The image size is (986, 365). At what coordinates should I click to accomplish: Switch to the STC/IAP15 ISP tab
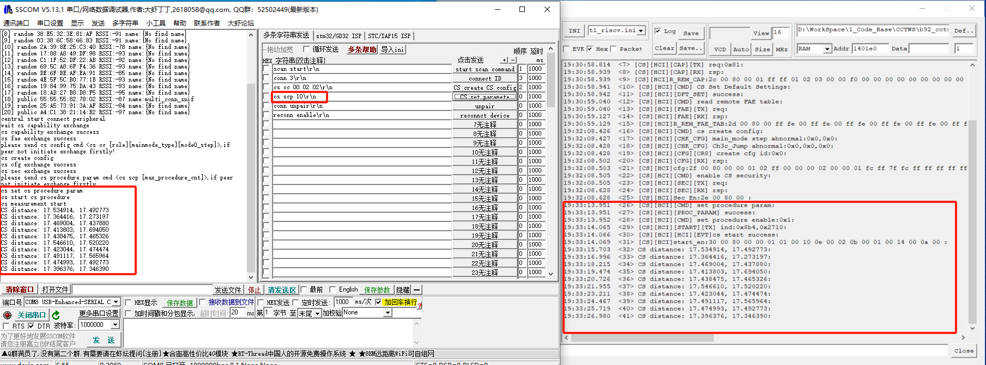click(389, 36)
